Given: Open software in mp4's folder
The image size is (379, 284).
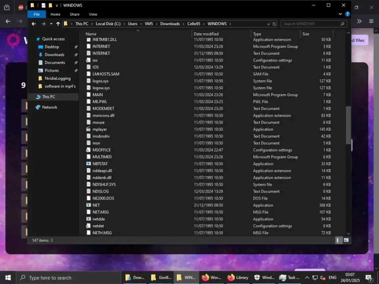Looking at the screenshot, I should click(60, 86).
